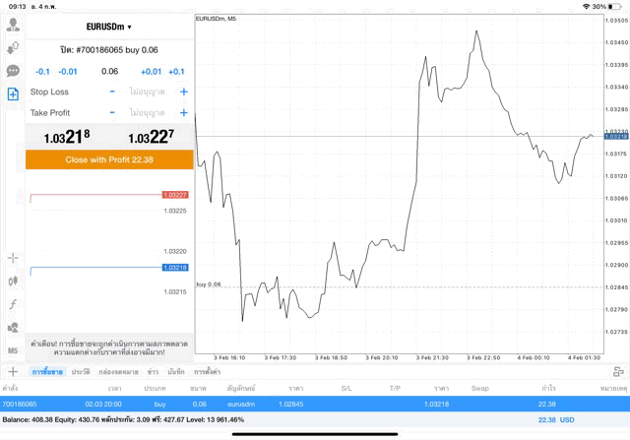Open chart type candlestick settings icon
This screenshot has height=440, width=630.
13,282
